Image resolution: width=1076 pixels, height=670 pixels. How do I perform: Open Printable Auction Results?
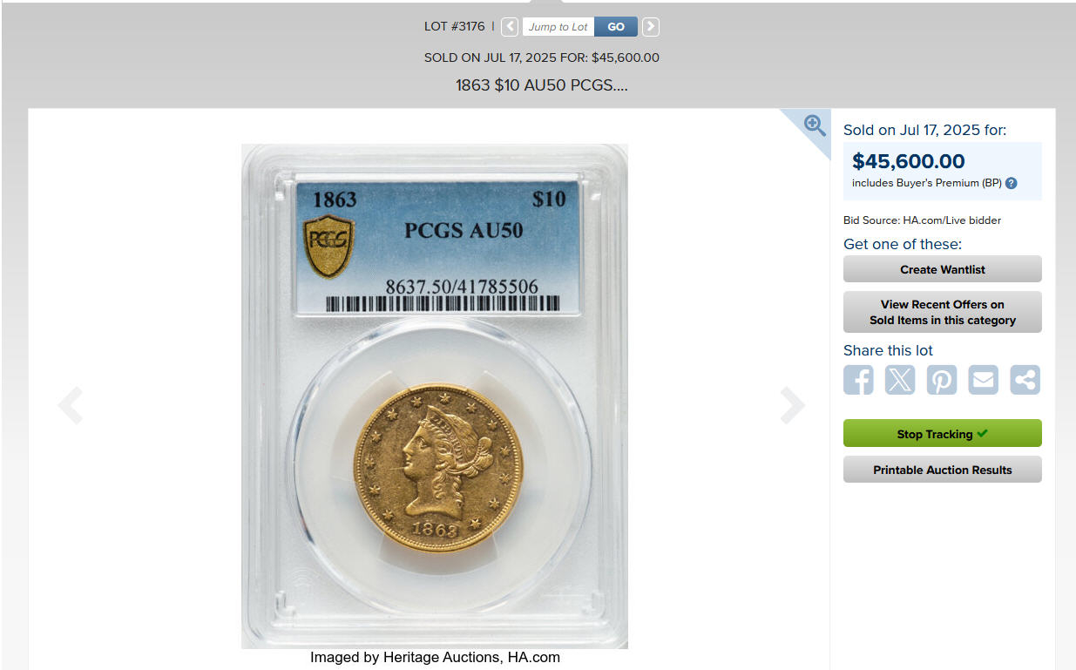(942, 470)
